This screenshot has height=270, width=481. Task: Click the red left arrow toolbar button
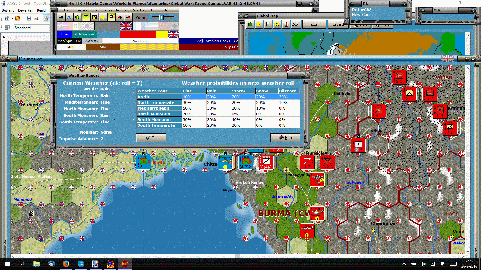click(120, 17)
